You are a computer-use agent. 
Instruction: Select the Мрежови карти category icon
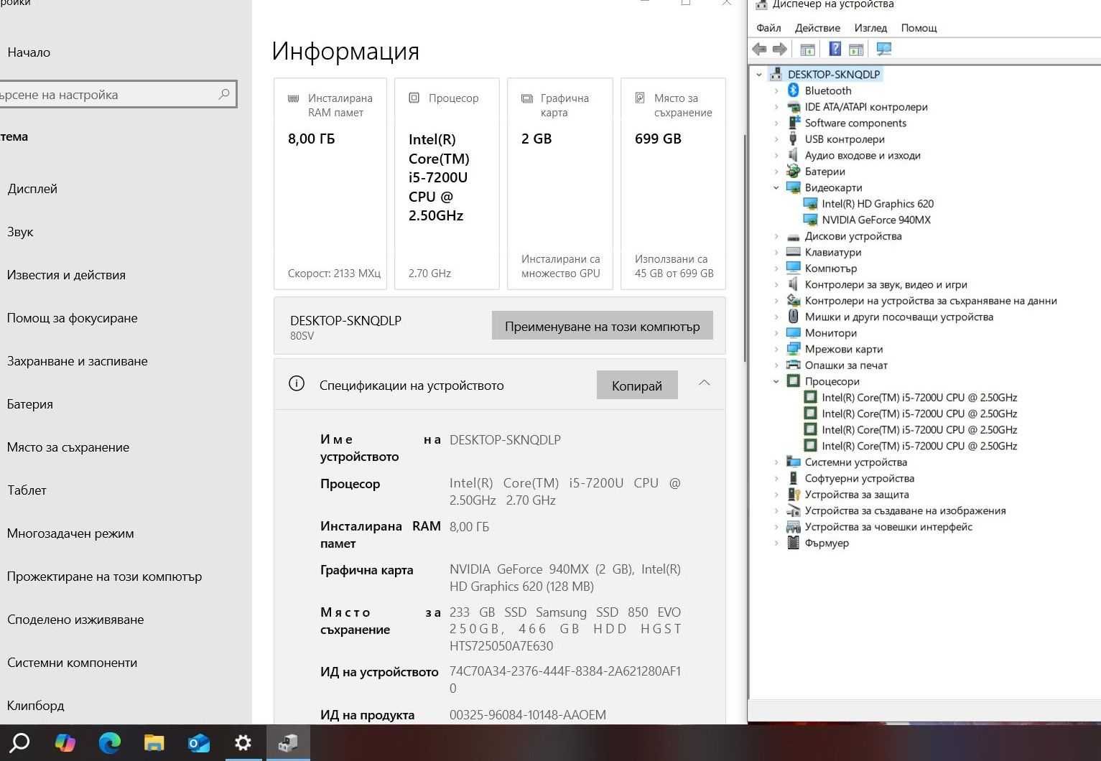click(x=793, y=349)
